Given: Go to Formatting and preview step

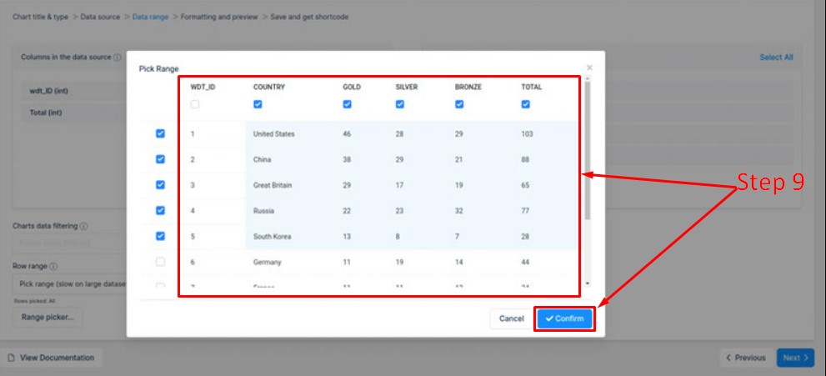Looking at the screenshot, I should 219,17.
